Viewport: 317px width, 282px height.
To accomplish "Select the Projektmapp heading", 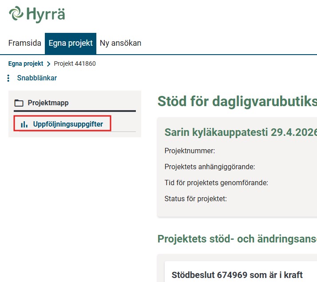I will 48,103.
